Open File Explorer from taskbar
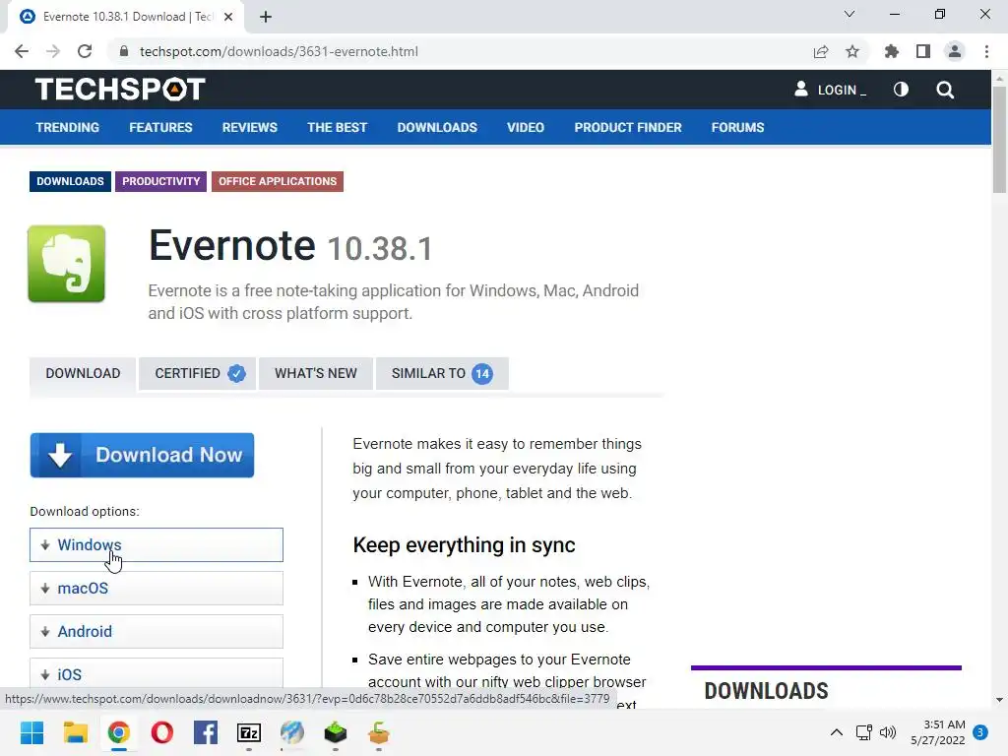The height and width of the screenshot is (756, 1008). click(x=75, y=732)
